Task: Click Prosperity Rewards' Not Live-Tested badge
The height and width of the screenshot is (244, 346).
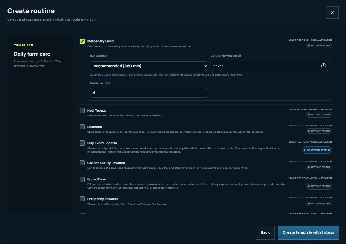Action: click(x=319, y=203)
